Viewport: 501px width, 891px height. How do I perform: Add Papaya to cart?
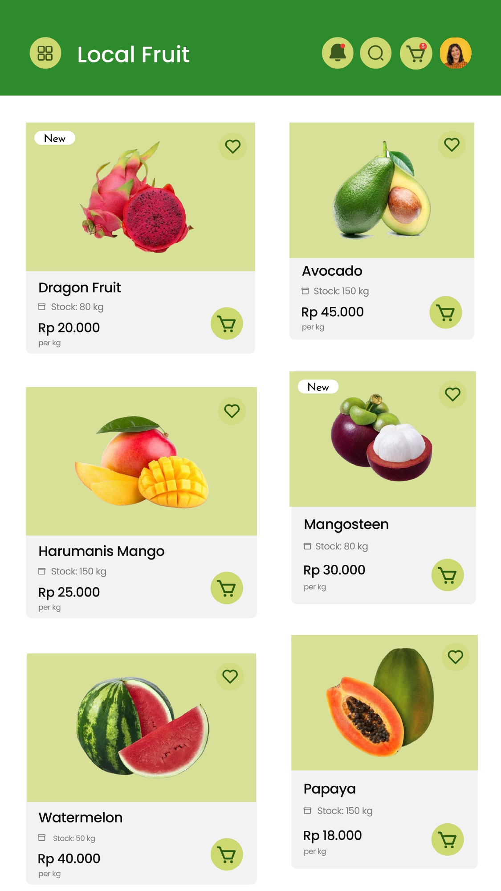click(x=448, y=839)
